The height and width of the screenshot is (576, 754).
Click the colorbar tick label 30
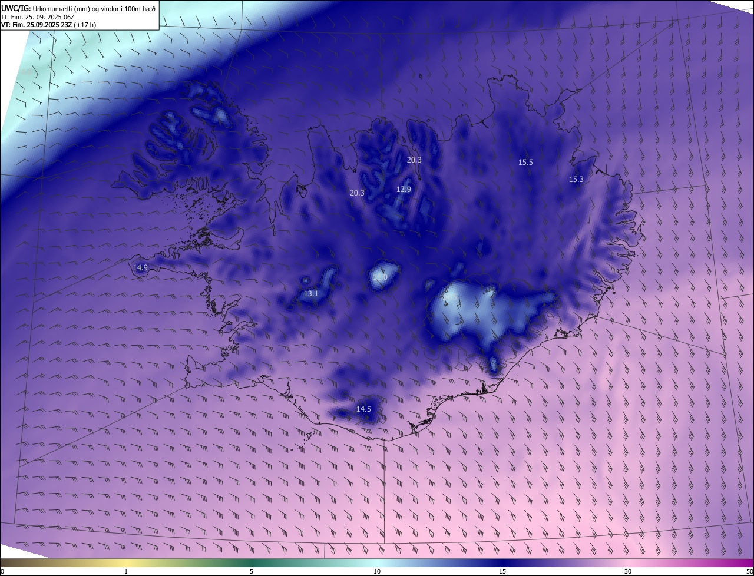tap(628, 571)
